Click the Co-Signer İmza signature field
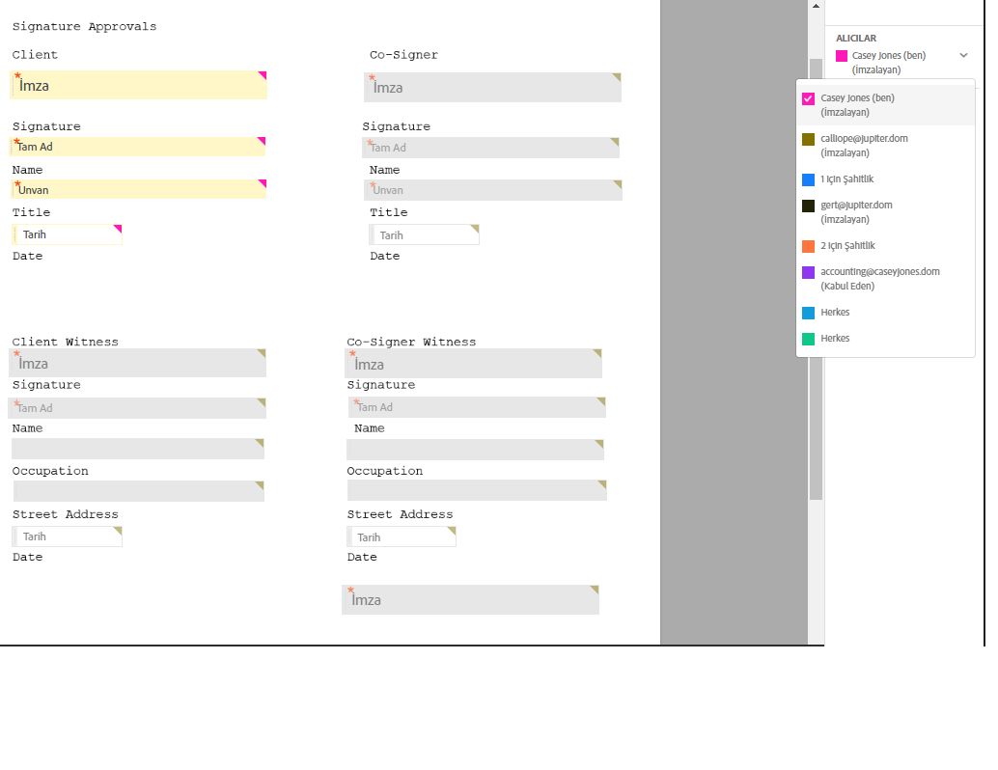The height and width of the screenshot is (770, 998). (x=492, y=87)
